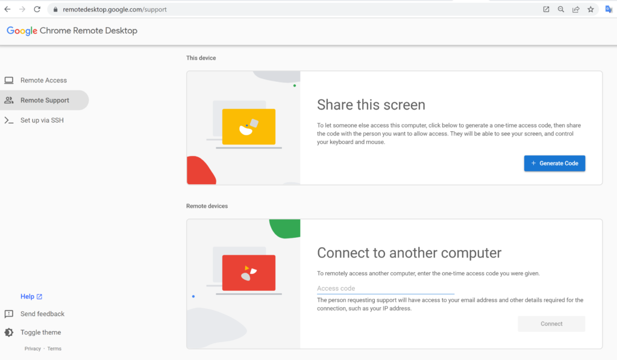Click the Google Chrome Remote Desktop logo

tap(72, 31)
